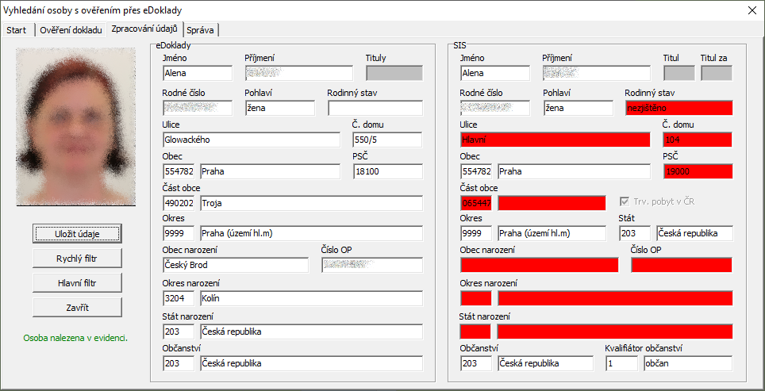Click the Zavřít button

coord(77,307)
